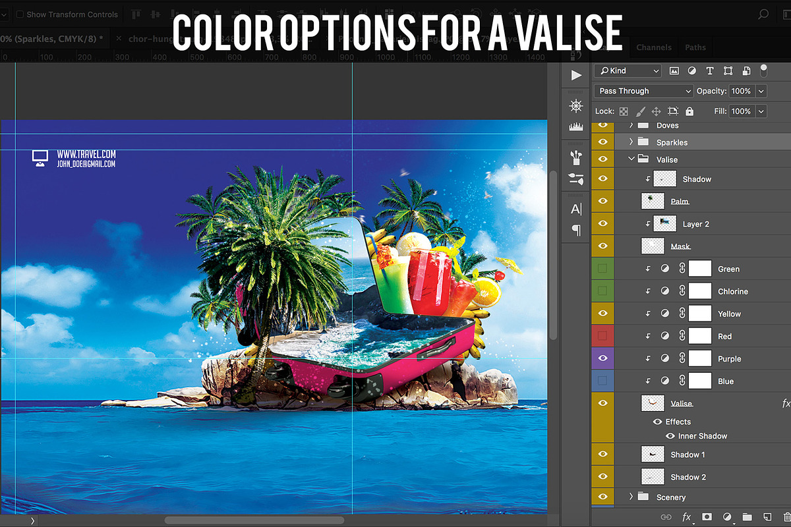
Task: Toggle layer filtering switch on
Action: coord(764,70)
